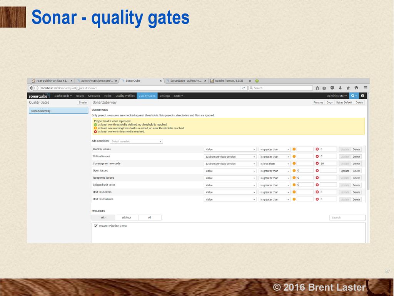Select the With projects filter
Screen dimensions: 394x296
[x=103, y=217]
